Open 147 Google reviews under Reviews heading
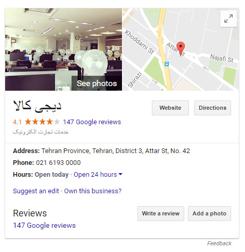245x252 pixels. coord(44,225)
